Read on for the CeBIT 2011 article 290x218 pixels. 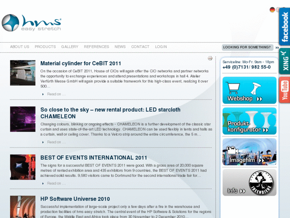coord(56,94)
